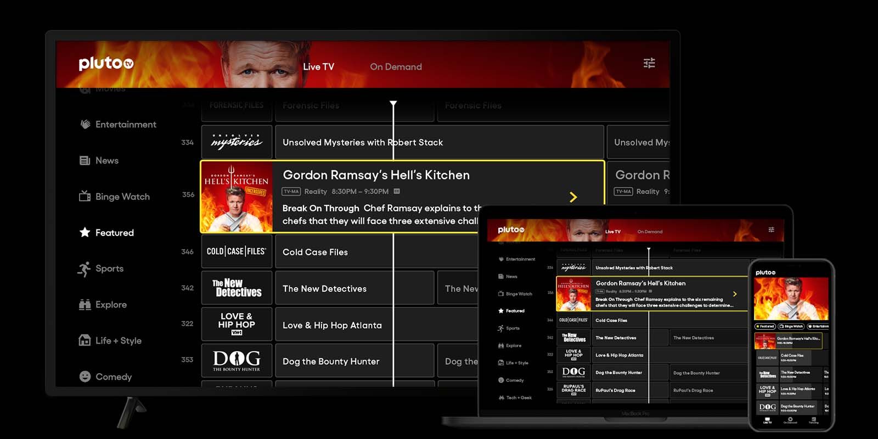Screen dimensions: 878x439
Task: Select Entertainment category on the TV sidebar
Action: [118, 125]
